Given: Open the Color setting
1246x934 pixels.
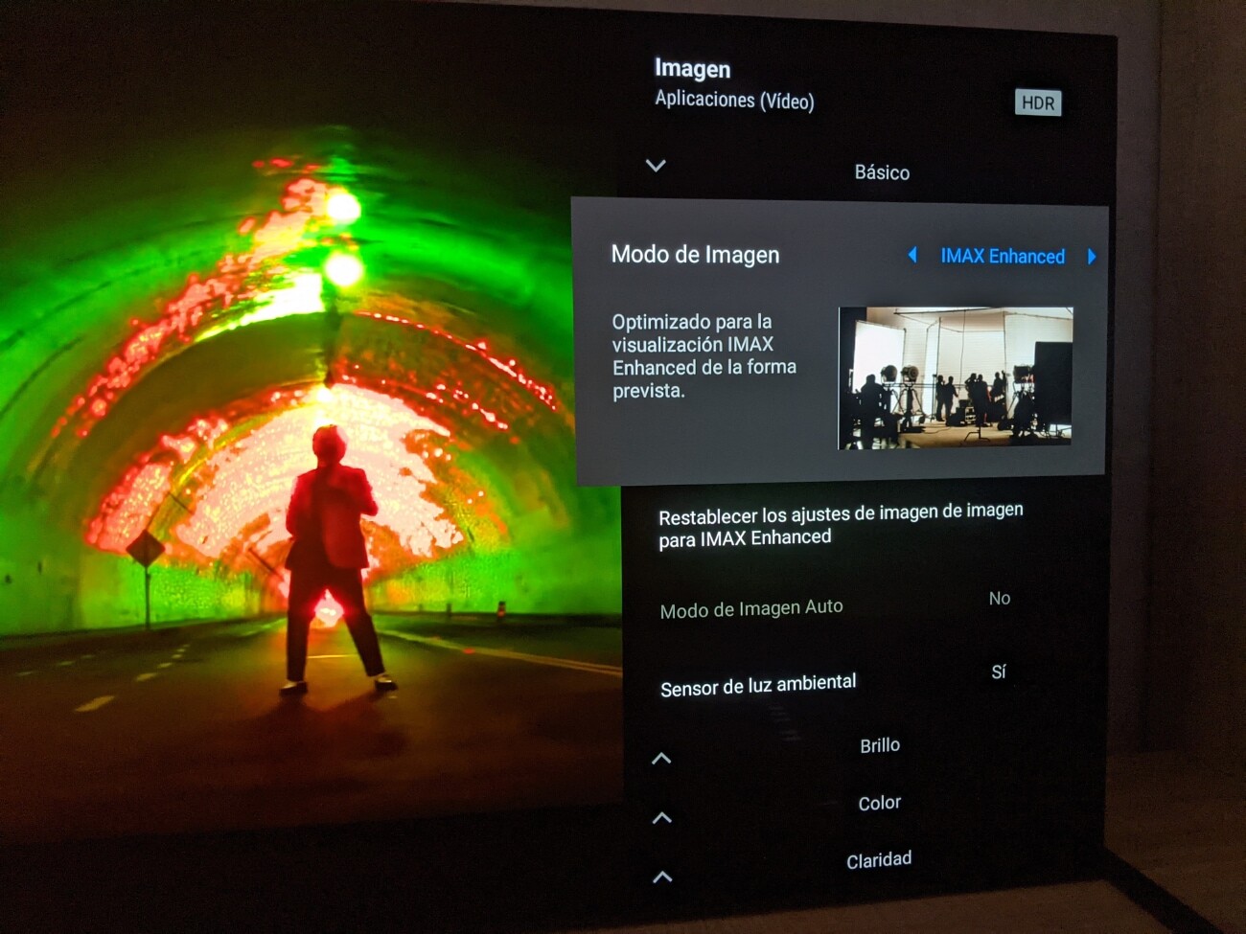Looking at the screenshot, I should point(878,803).
